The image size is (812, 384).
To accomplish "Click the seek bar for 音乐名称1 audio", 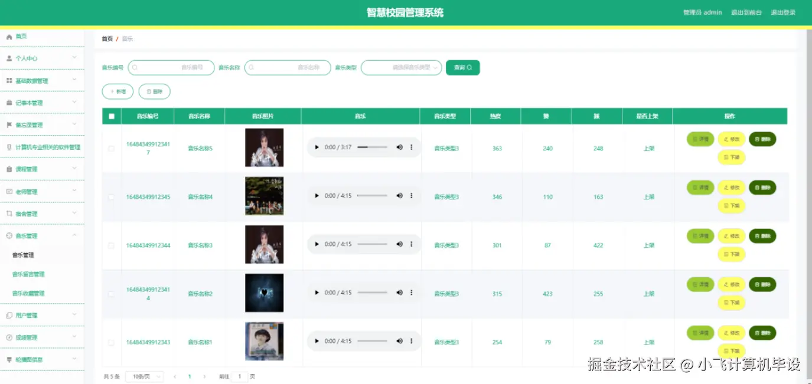I will pyautogui.click(x=372, y=340).
